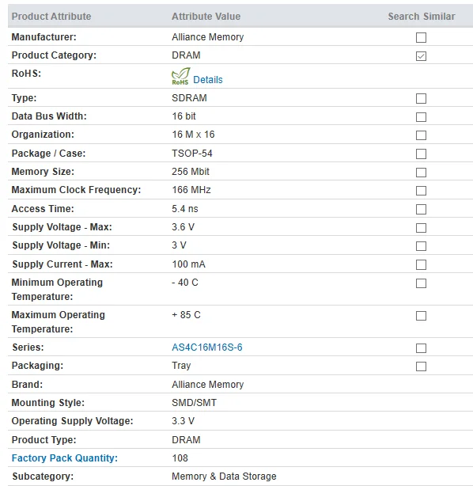
Task: Click the RoHS: label
Action: (x=26, y=74)
